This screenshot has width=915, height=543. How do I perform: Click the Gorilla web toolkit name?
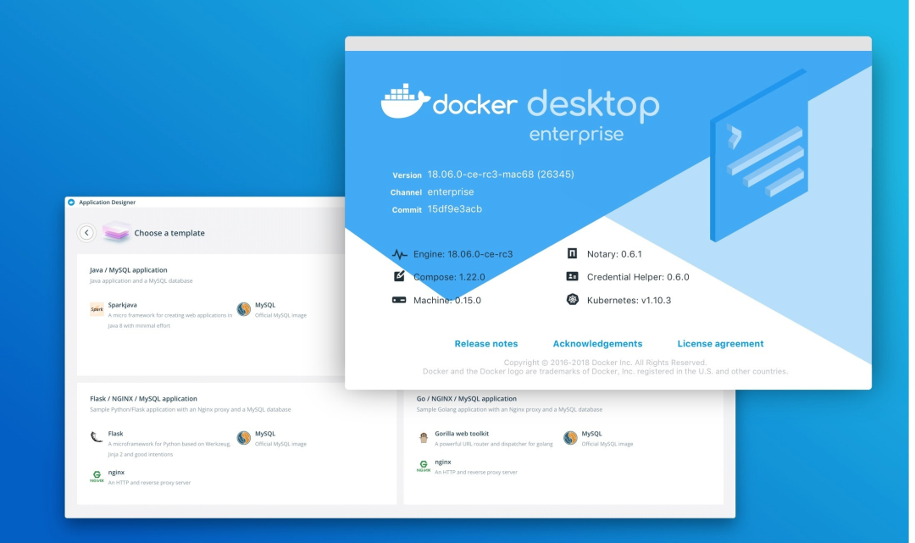(x=462, y=434)
